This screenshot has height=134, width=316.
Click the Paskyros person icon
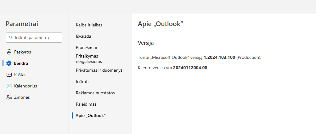9,52
